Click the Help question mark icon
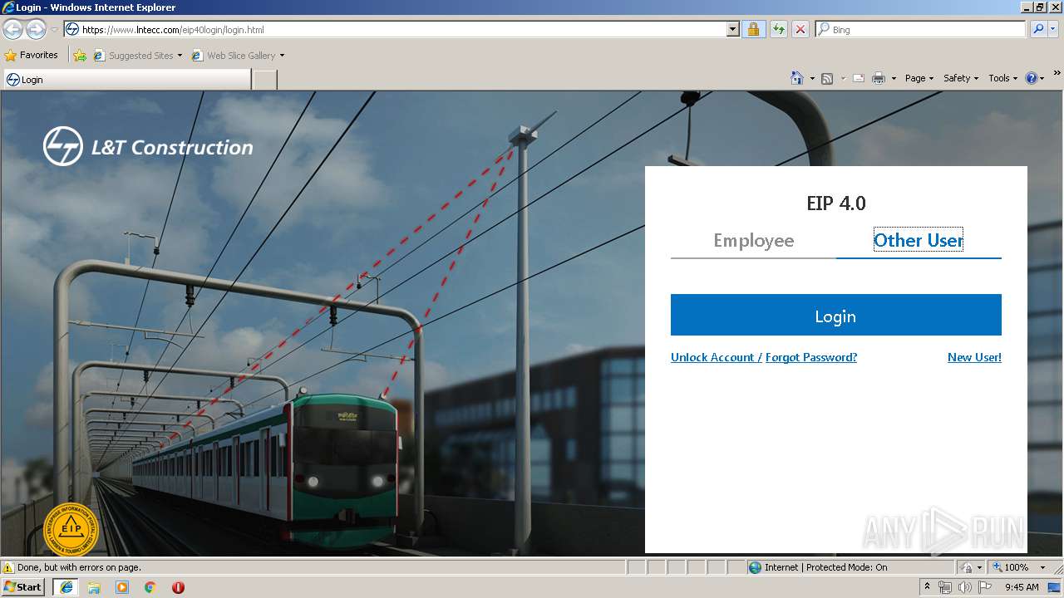The image size is (1064, 598). click(x=1032, y=78)
